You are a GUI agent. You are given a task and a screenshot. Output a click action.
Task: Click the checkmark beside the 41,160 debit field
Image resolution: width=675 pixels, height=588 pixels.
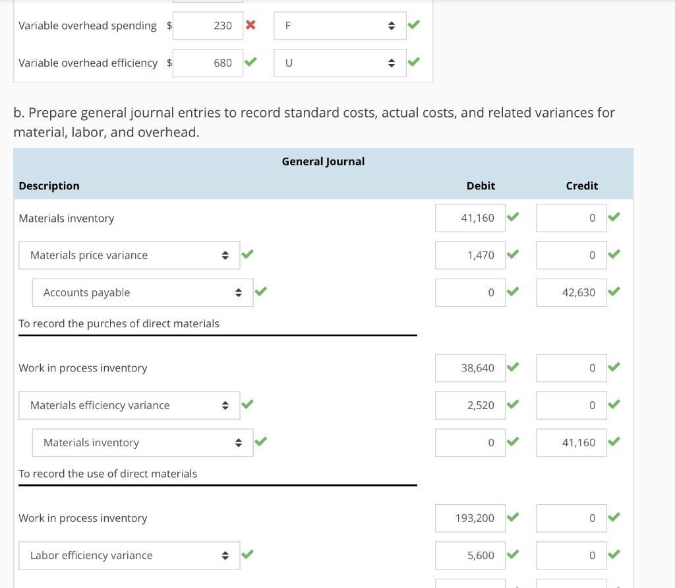514,217
